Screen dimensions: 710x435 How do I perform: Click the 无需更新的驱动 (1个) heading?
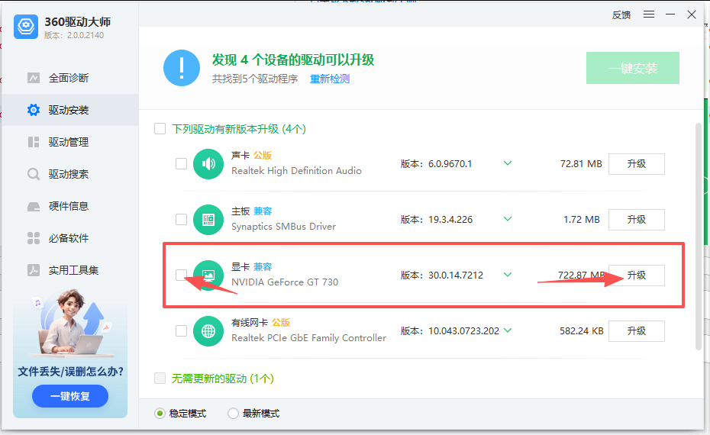pos(222,379)
